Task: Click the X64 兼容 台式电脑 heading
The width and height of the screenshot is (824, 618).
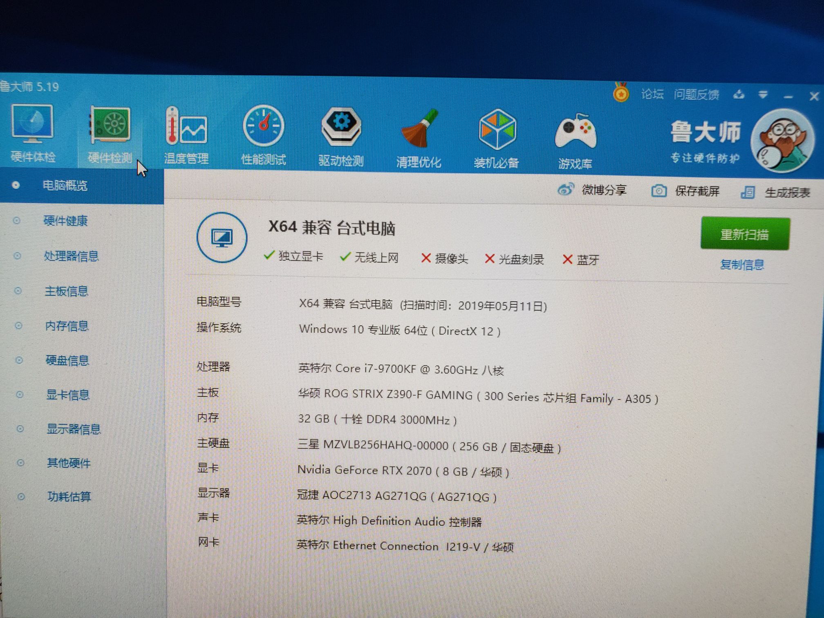Action: point(332,228)
